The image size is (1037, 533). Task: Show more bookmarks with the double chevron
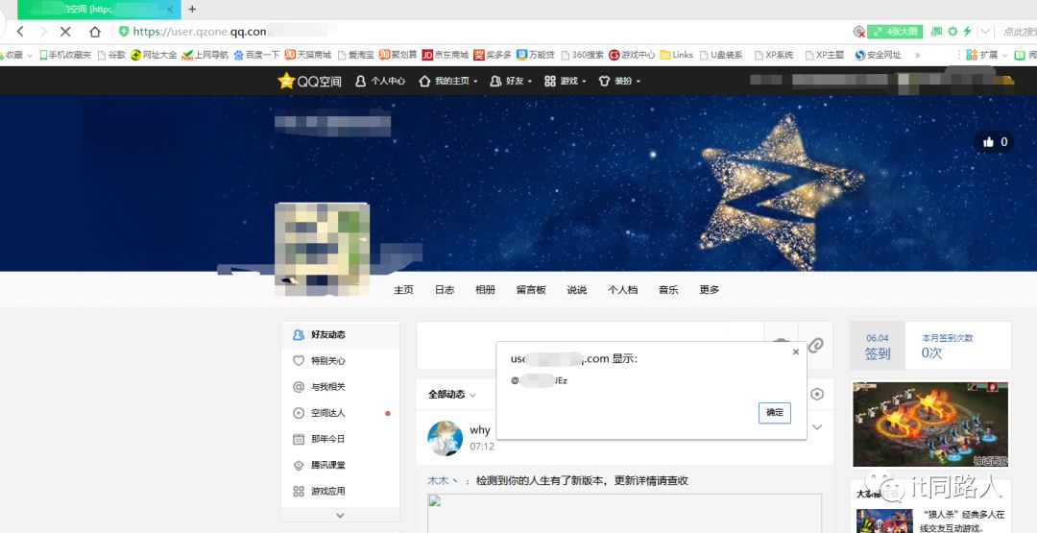click(917, 55)
